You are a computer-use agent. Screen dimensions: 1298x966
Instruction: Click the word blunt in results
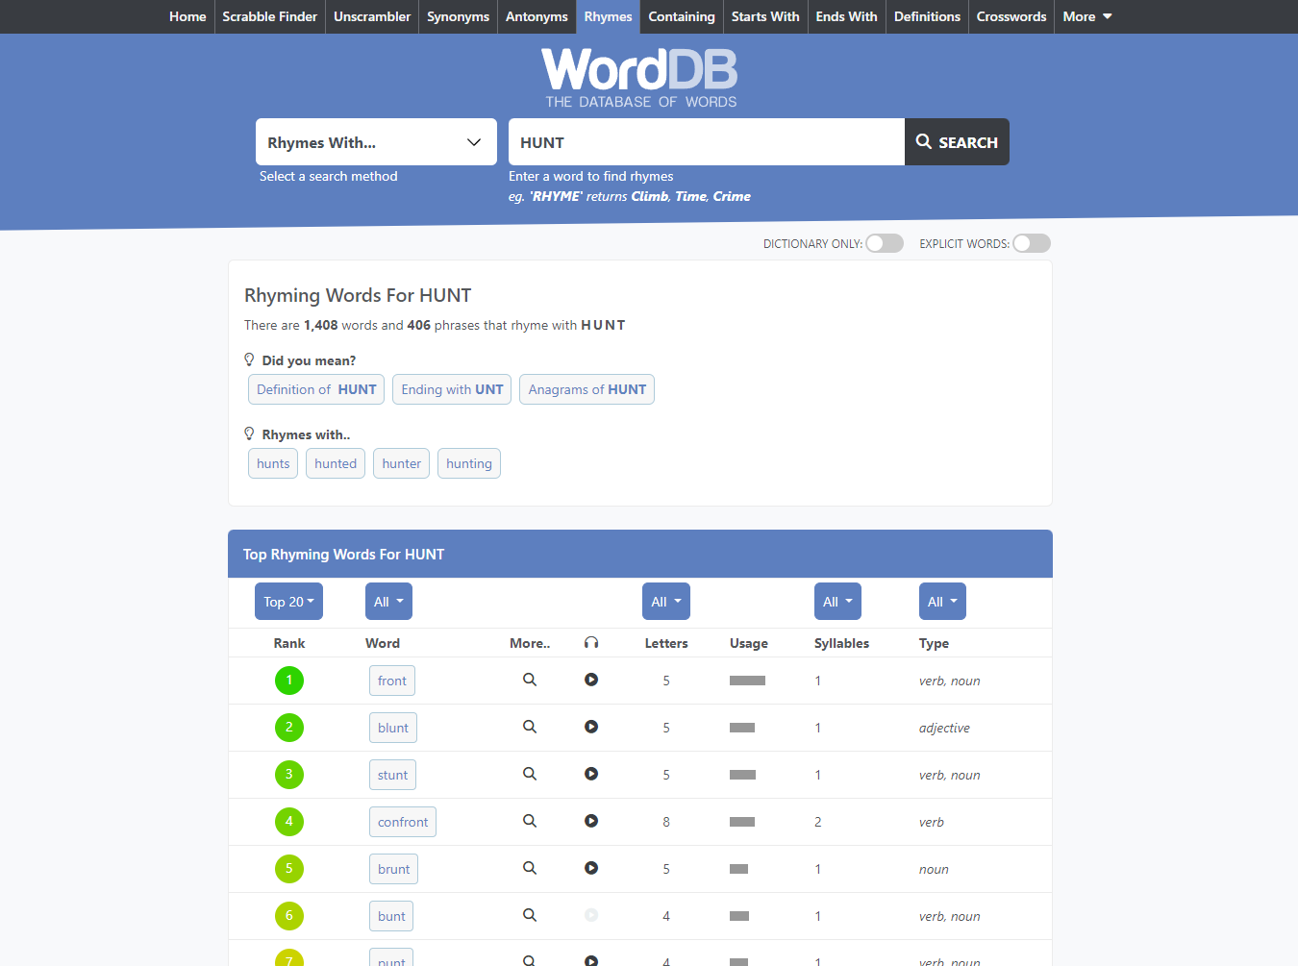393,728
